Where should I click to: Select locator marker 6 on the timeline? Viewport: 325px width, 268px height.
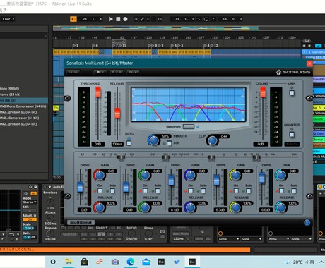pyautogui.click(x=95, y=45)
